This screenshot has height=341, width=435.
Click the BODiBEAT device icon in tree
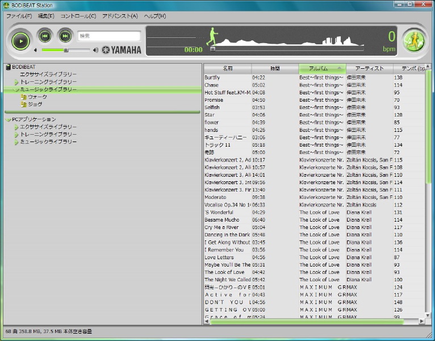tap(8, 67)
